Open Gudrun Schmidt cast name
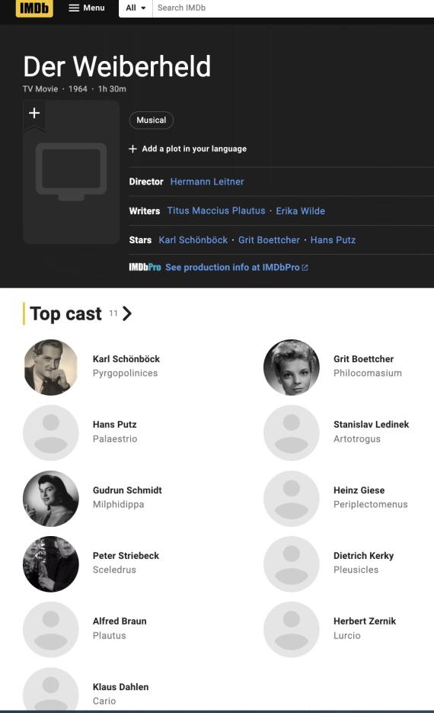434x713 pixels. tap(127, 490)
